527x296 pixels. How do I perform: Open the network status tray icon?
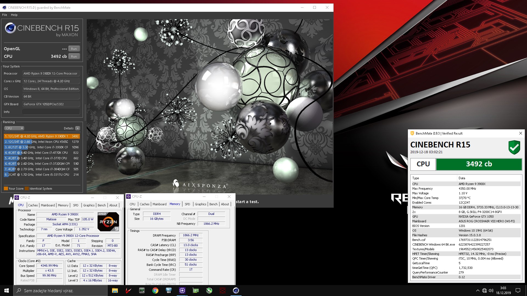[x=484, y=291]
